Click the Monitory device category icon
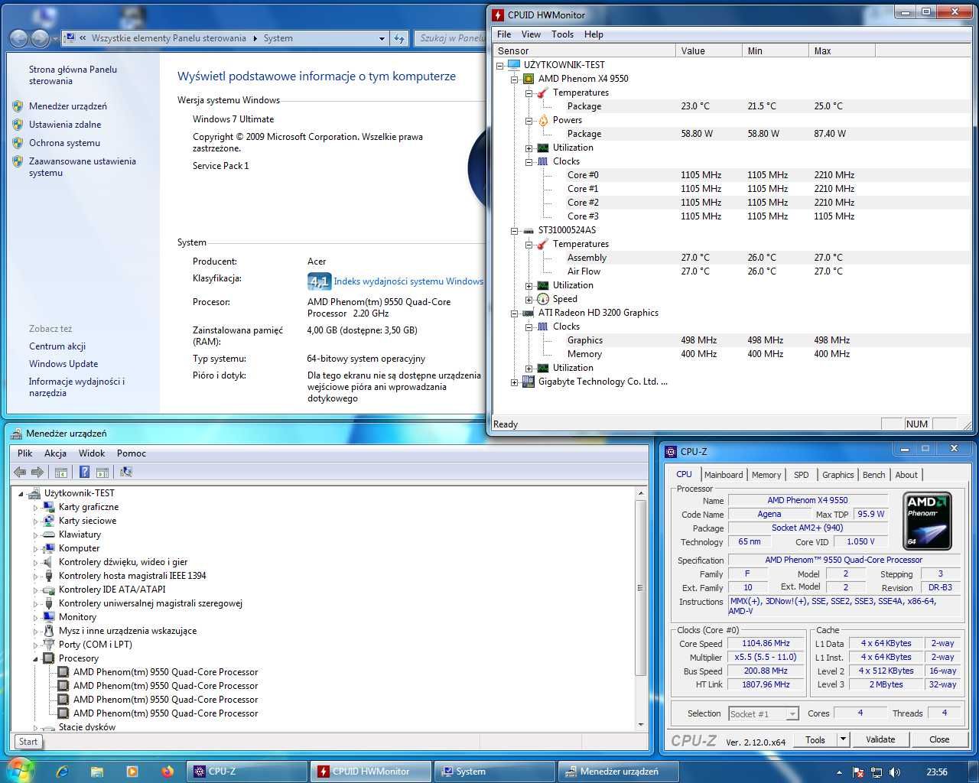The height and width of the screenshot is (783, 979). click(49, 617)
